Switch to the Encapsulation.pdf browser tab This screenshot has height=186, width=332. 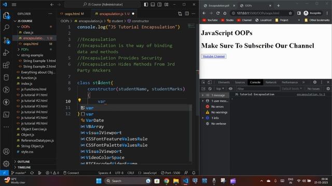(218, 6)
